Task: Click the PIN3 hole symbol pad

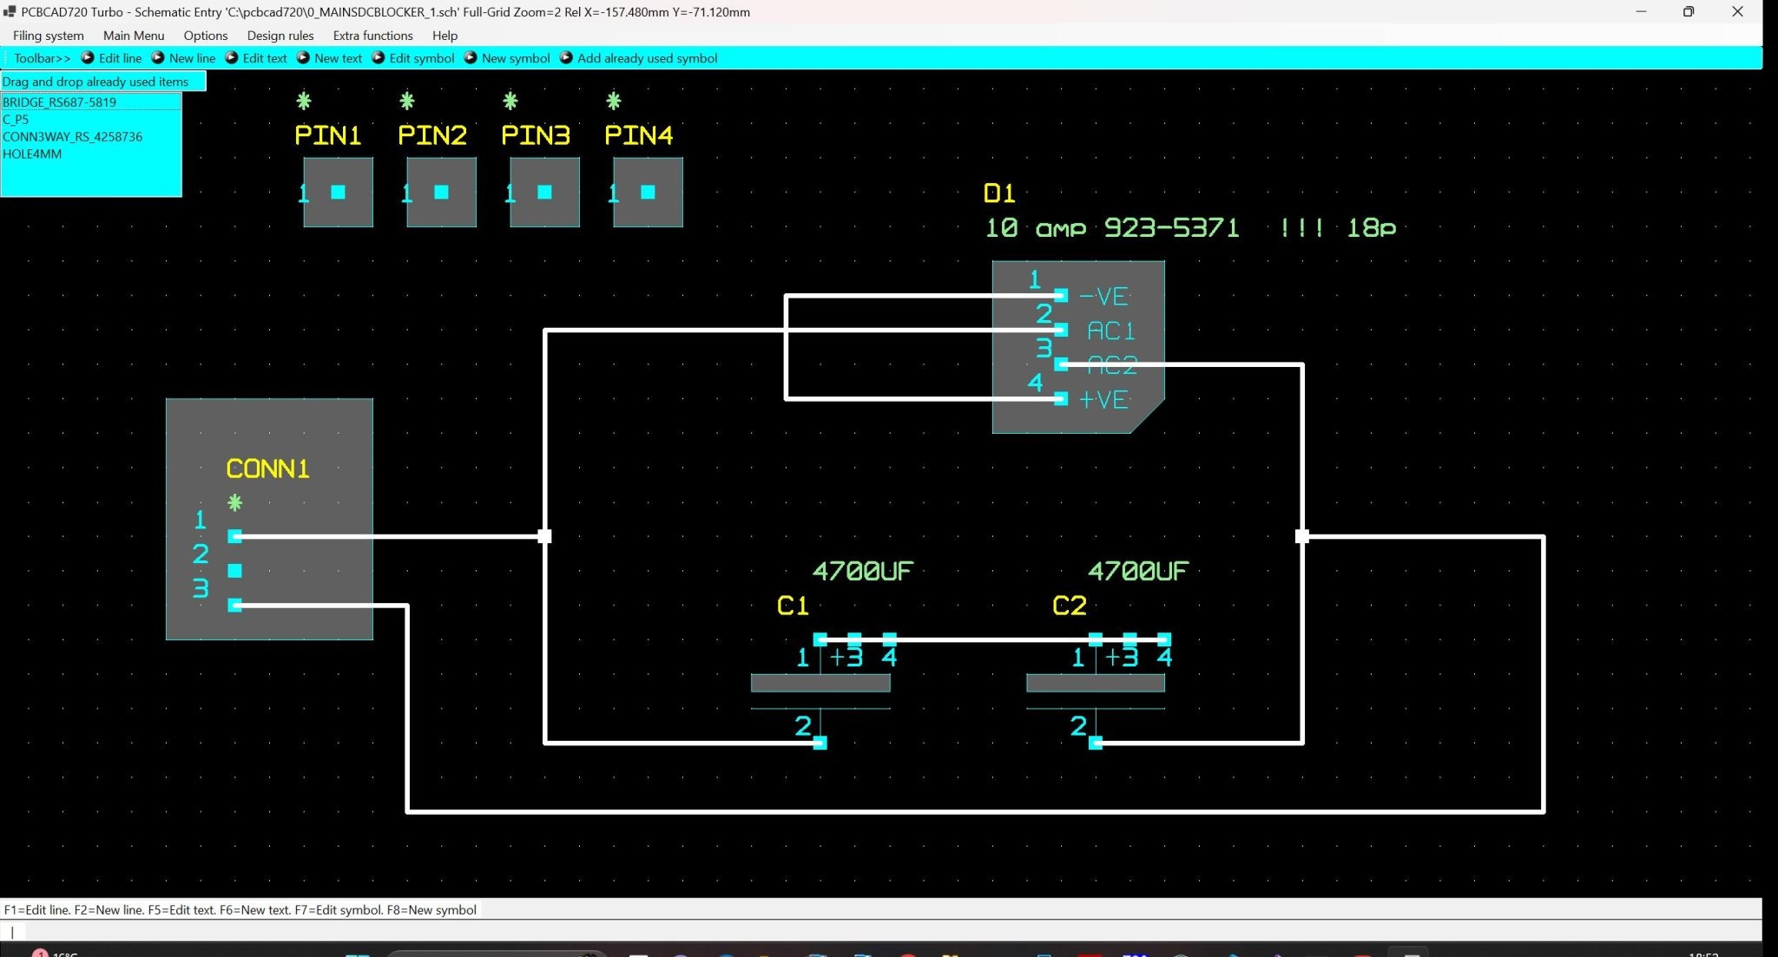Action: (544, 192)
